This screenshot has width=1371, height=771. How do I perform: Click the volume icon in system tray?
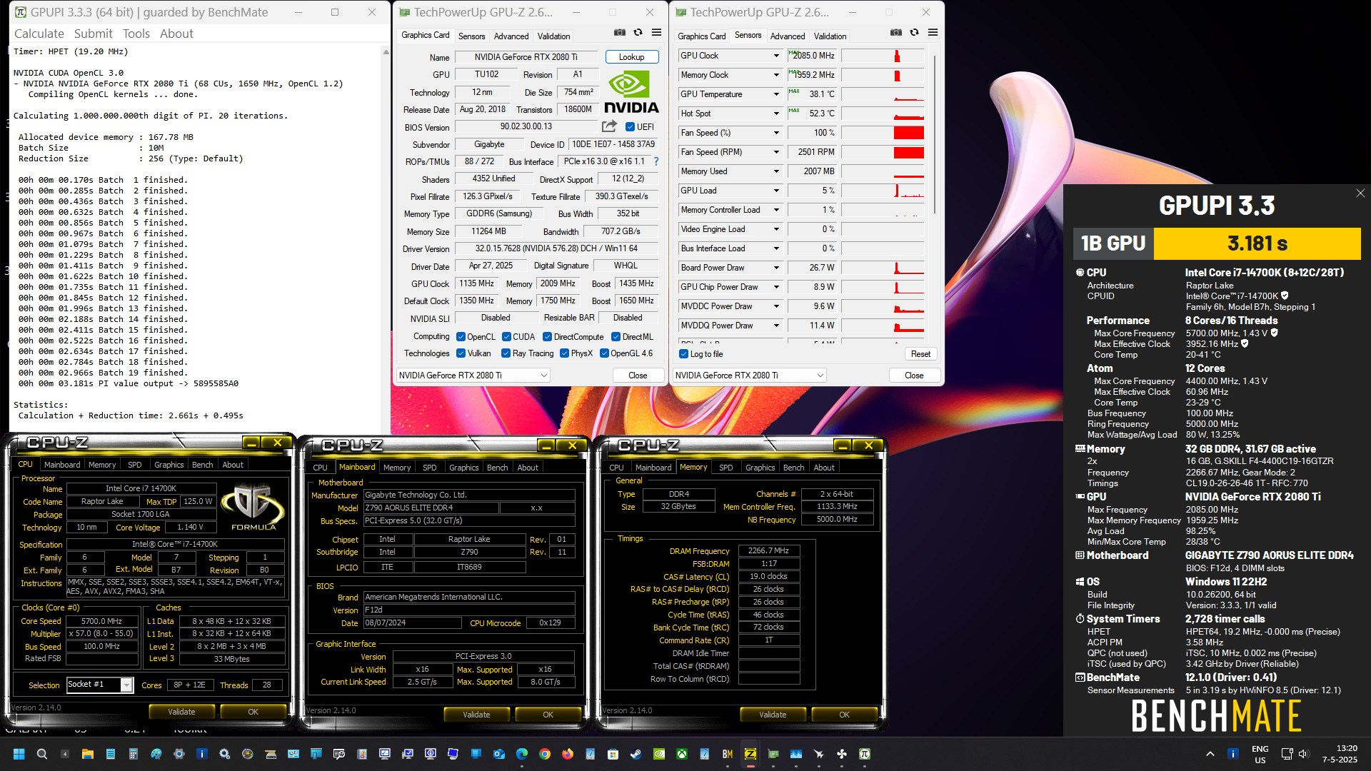(x=1304, y=754)
